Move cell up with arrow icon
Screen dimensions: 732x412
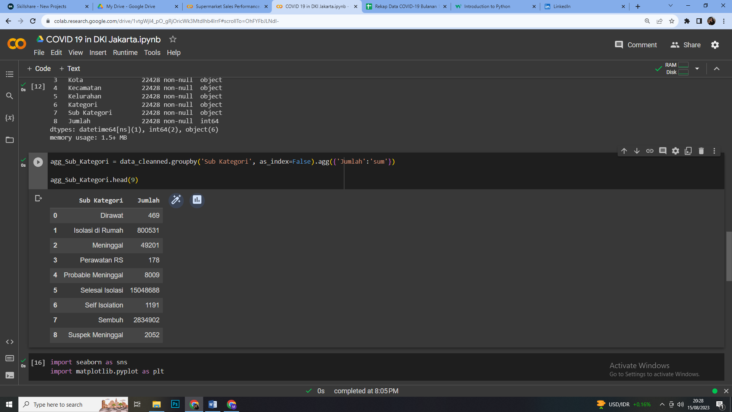pos(624,151)
